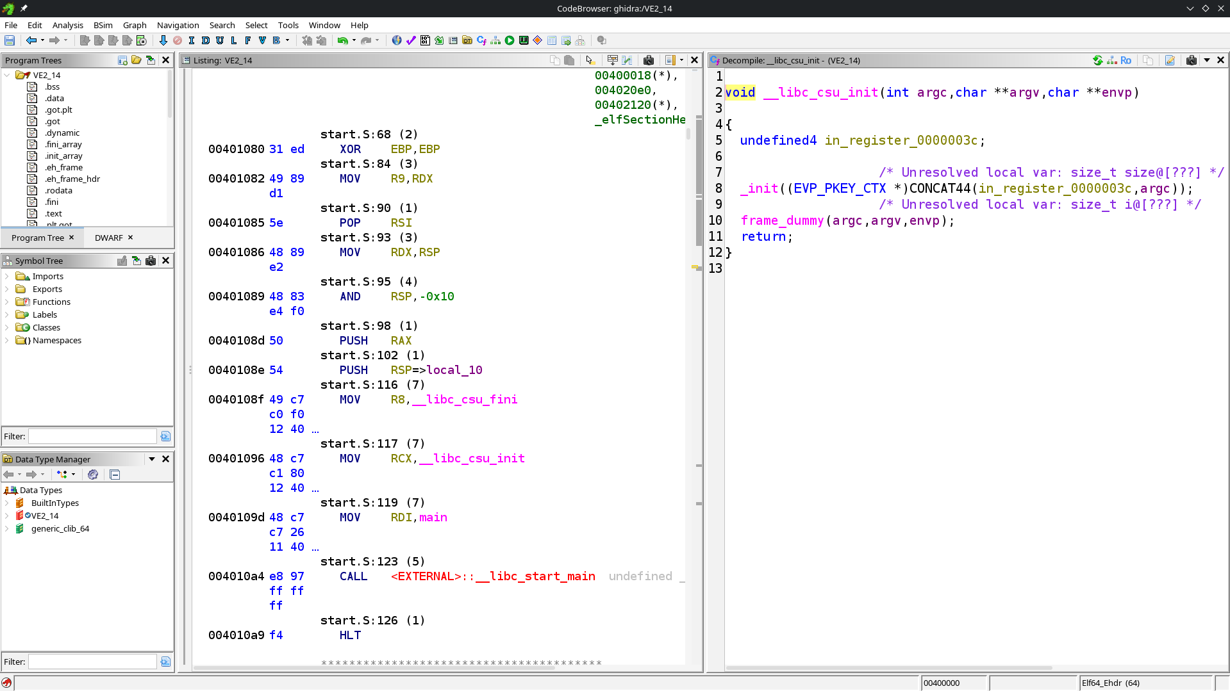Click the Symbol Tree Filter text field
This screenshot has width=1230, height=691.
coord(92,436)
